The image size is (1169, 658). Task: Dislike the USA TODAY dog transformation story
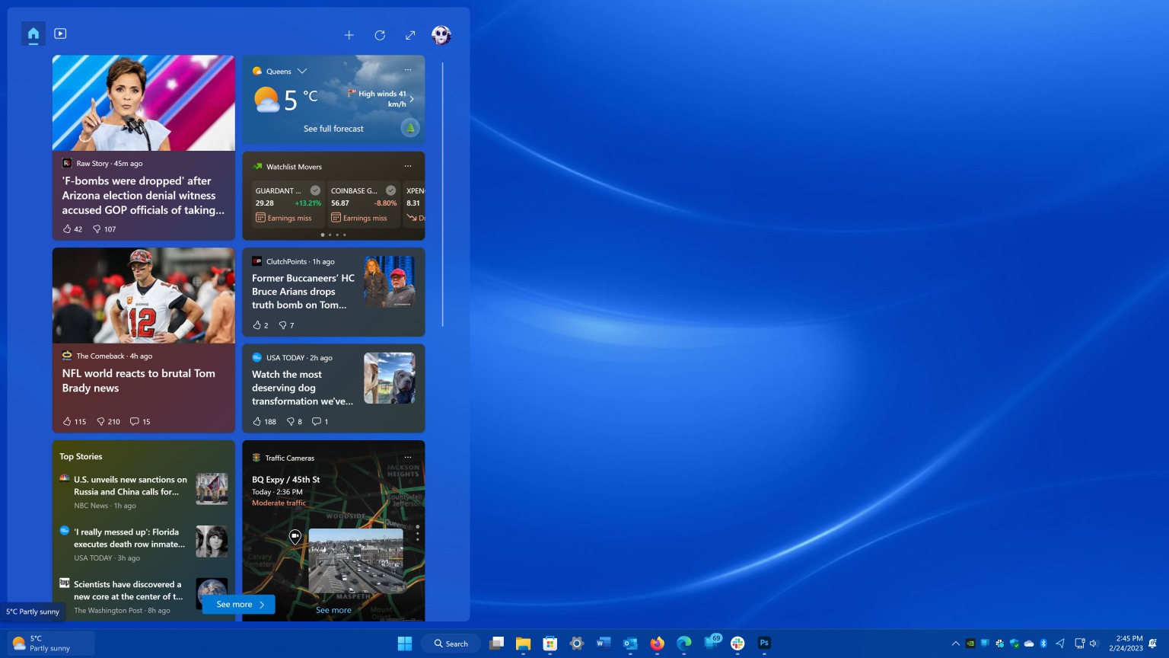pos(294,421)
